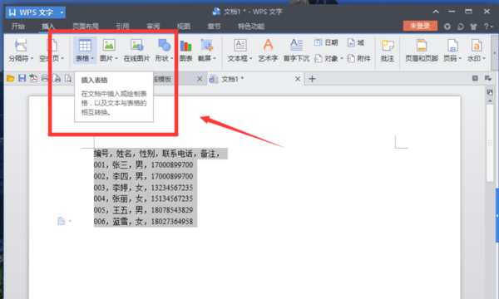Click the scroll up arrow of document

coord(490,100)
